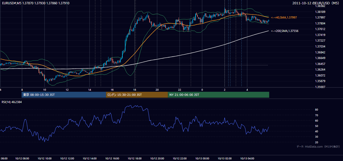Click time axis label 10/12 12:00
Image resolution: width=343 pixels, height=161 pixels.
click(x=67, y=159)
